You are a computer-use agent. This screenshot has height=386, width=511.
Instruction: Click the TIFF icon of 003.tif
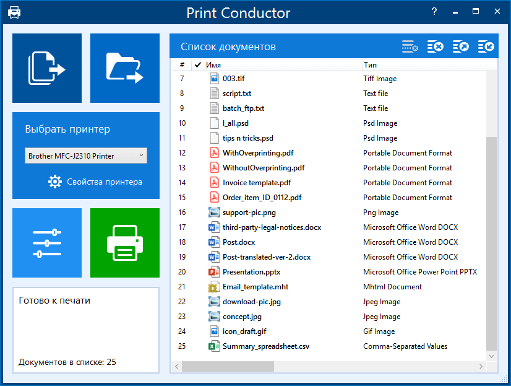(214, 78)
